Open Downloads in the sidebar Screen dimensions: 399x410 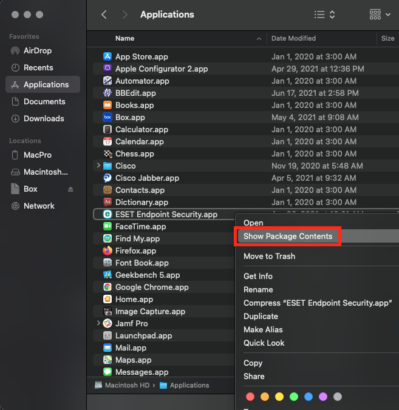tap(43, 118)
